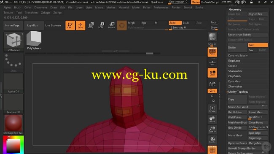Expand the Crease section
Screen dimensions: 274x154
(x=232, y=66)
